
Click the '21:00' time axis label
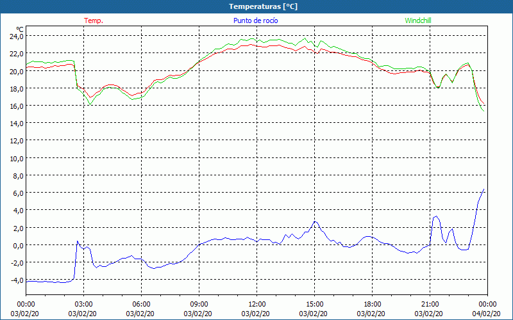click(x=430, y=305)
